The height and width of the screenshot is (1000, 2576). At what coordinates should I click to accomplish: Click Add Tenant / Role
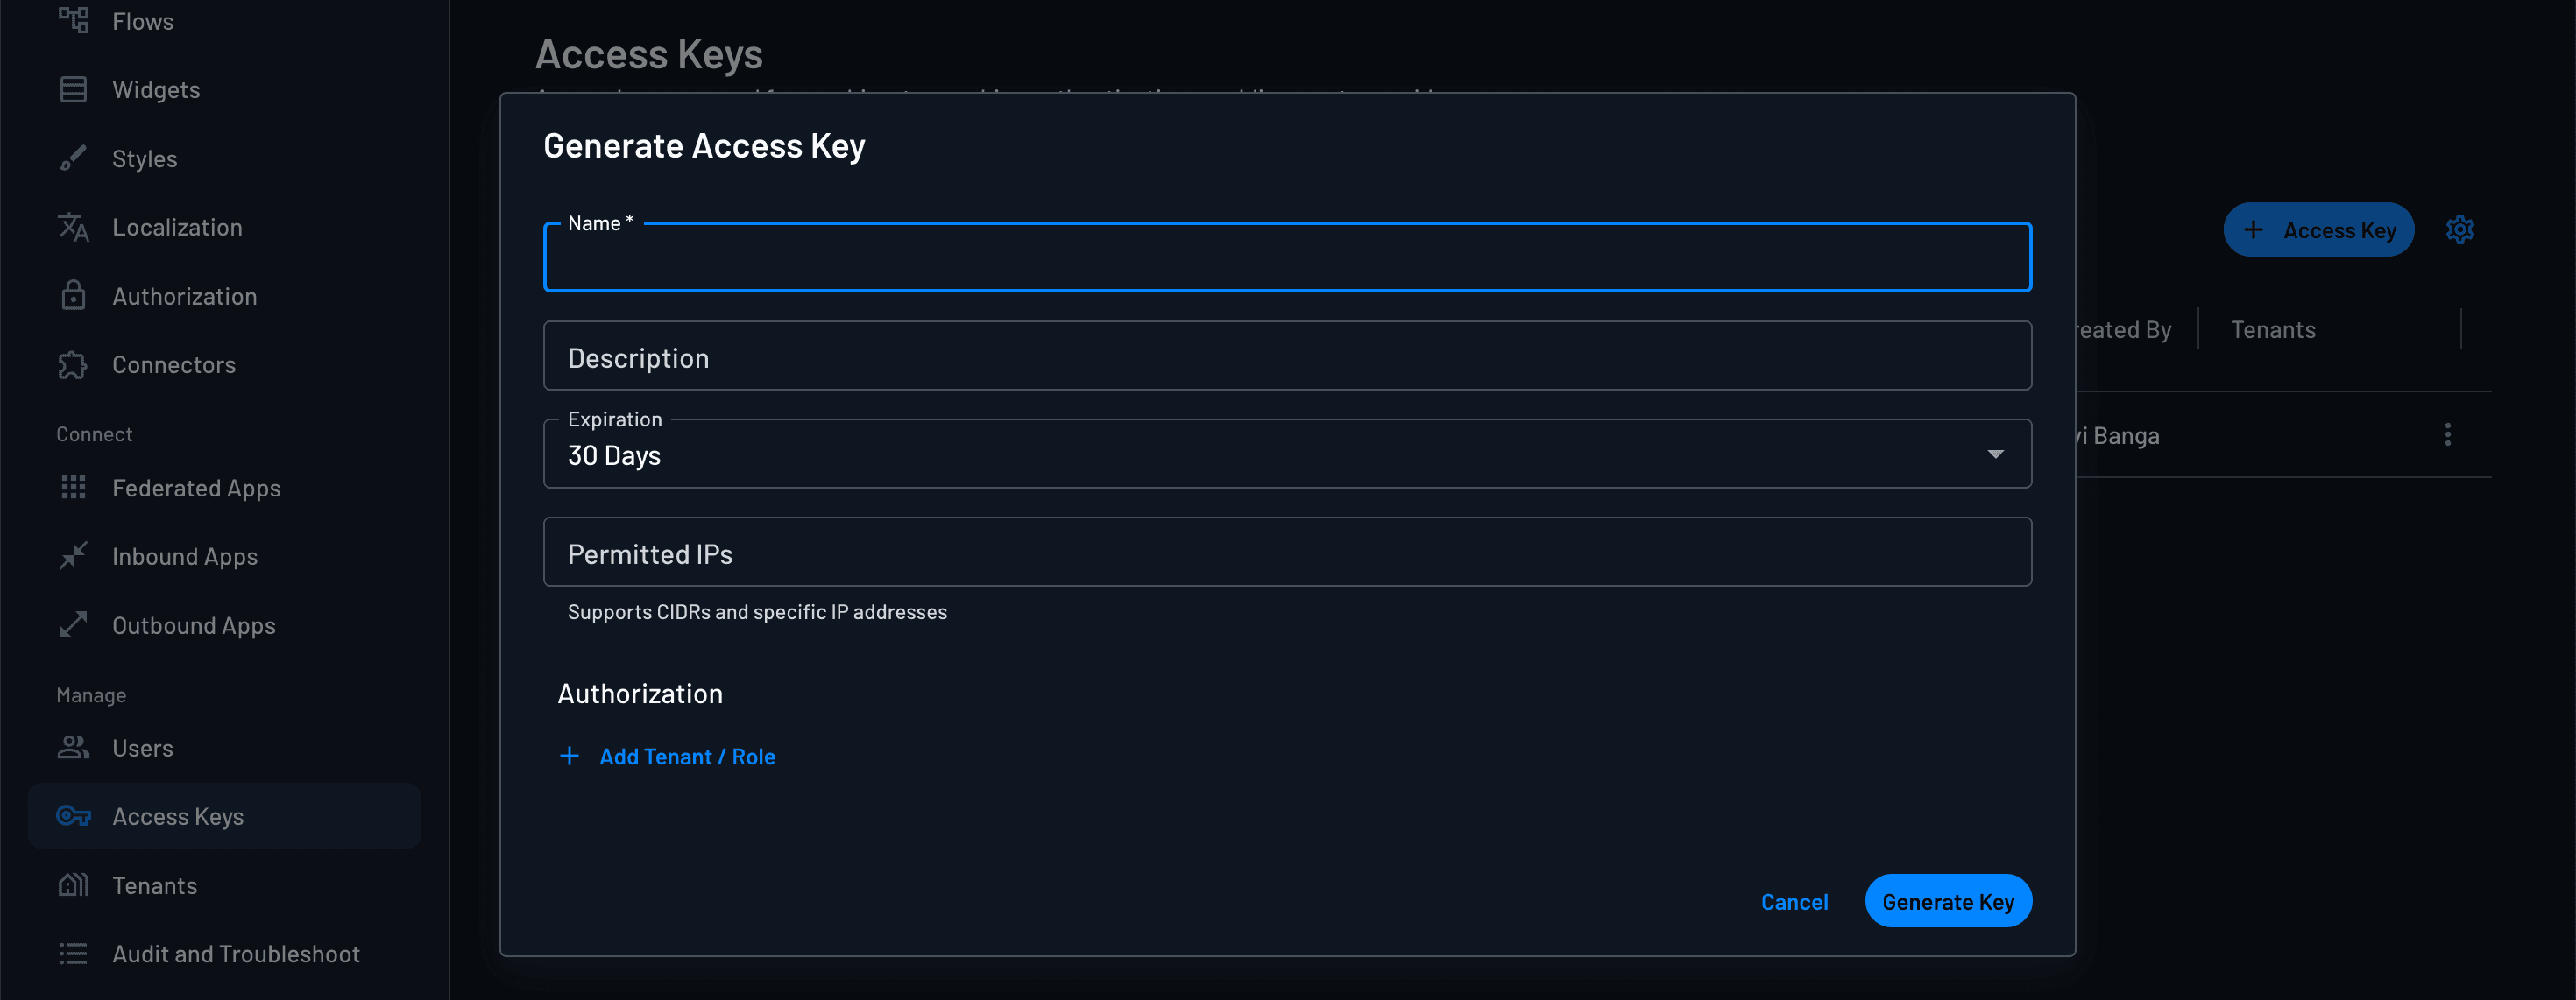(x=667, y=757)
